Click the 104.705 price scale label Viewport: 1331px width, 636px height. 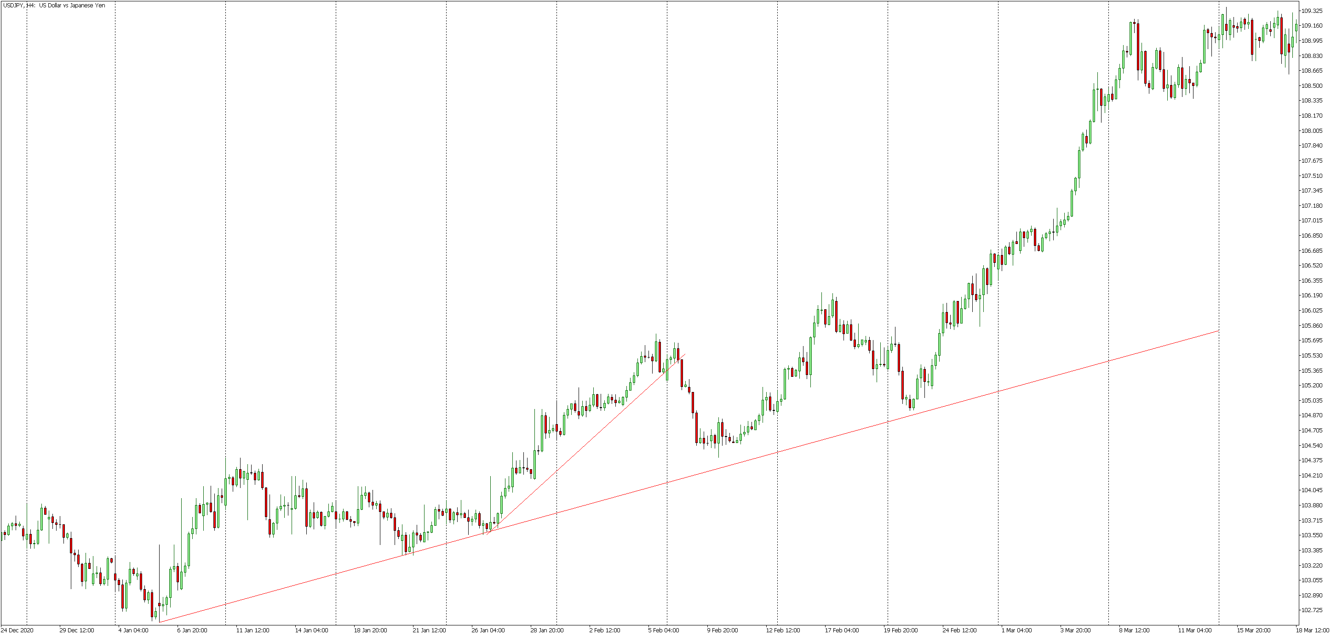tap(1313, 431)
